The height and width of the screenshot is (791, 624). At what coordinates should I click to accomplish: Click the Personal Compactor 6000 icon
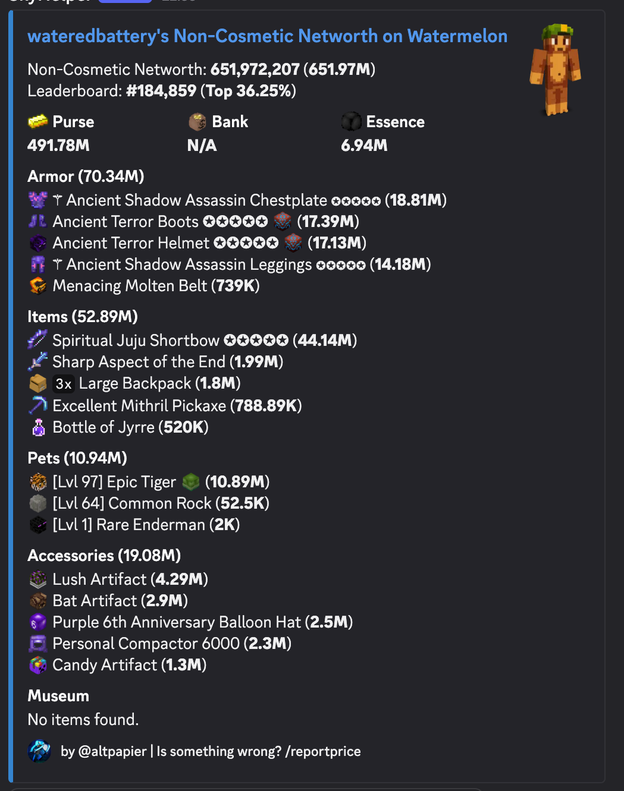tap(37, 643)
